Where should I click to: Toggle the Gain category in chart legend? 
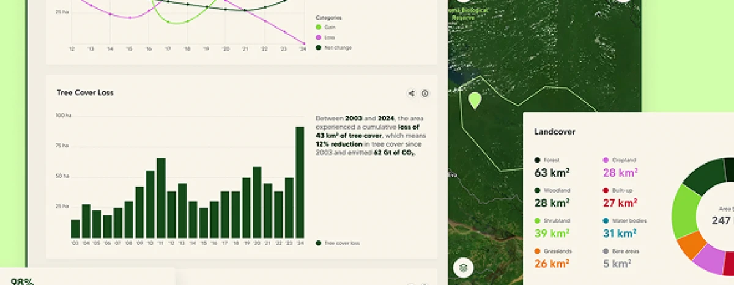click(329, 28)
